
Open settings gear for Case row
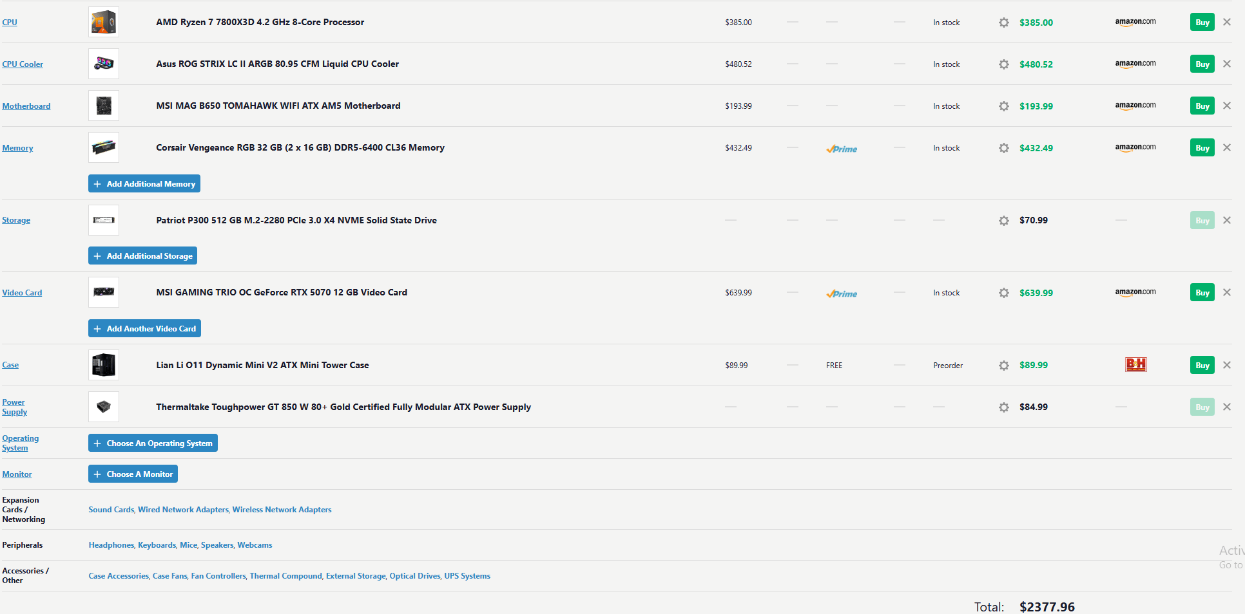pyautogui.click(x=1003, y=366)
